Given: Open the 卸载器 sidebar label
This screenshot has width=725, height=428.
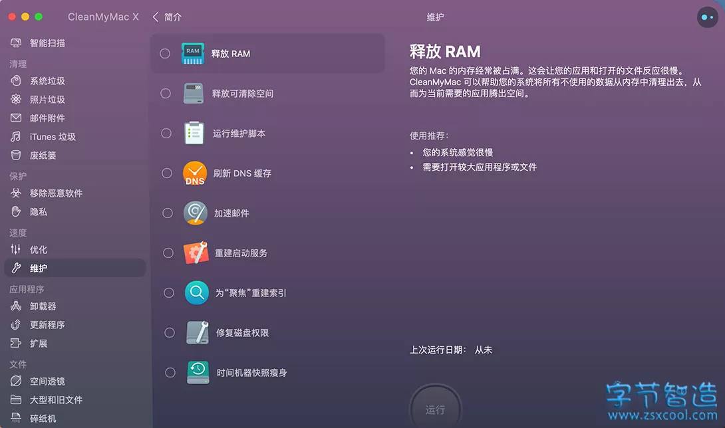Looking at the screenshot, I should coord(43,306).
